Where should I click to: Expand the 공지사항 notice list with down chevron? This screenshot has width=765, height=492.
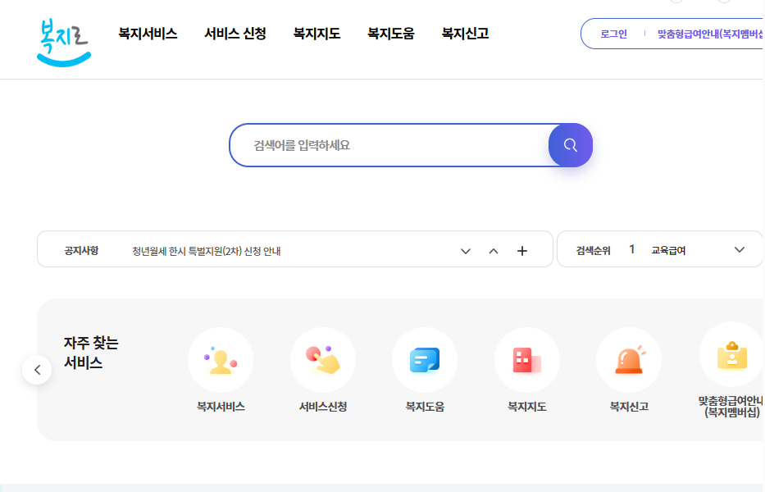[x=466, y=250]
